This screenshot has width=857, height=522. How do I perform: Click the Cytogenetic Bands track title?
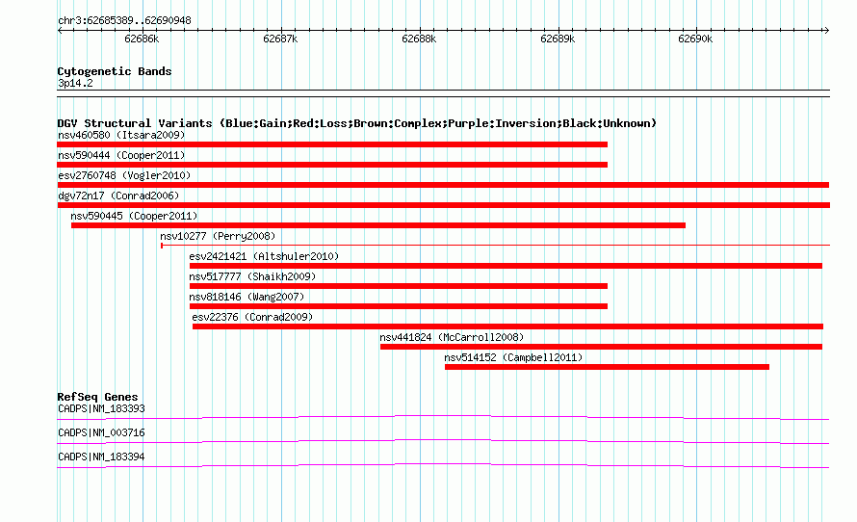click(115, 71)
